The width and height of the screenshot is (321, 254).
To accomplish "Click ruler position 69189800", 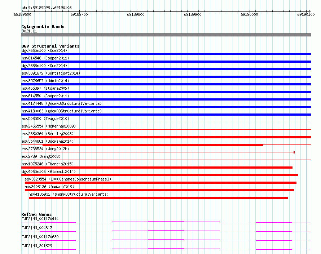I will pos(136,14).
